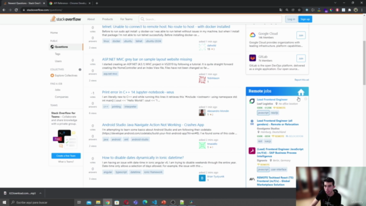Open the What is Teams? link
Image resolution: width=366 pixels, height=206 pixels.
point(66,161)
